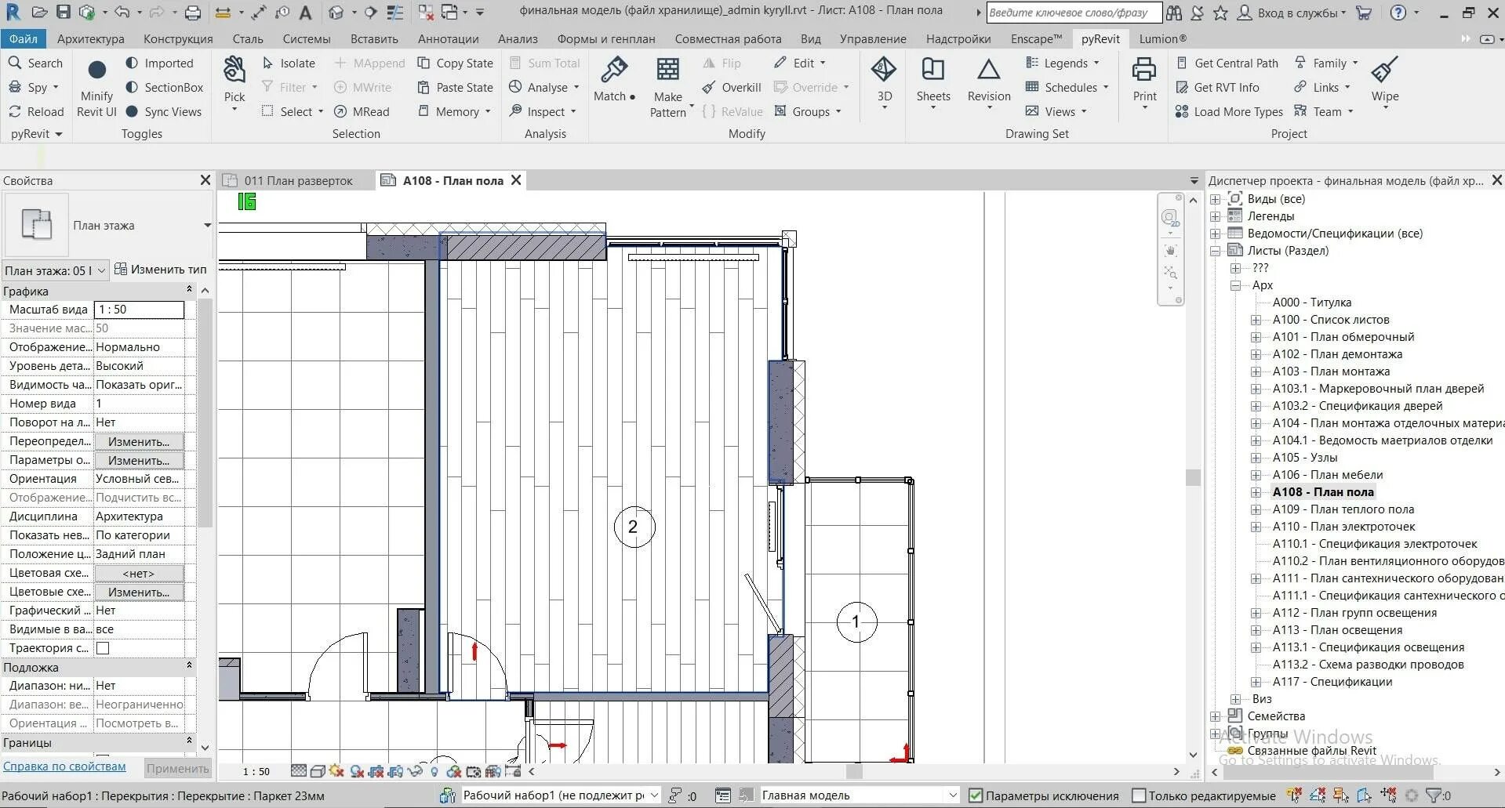
Task: Click the Reload pyRevit button
Action: [36, 111]
